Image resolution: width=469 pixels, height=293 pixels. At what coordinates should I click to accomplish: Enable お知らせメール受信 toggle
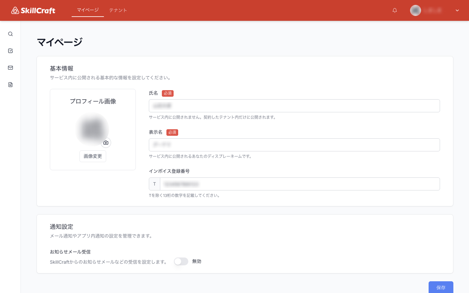(181, 261)
